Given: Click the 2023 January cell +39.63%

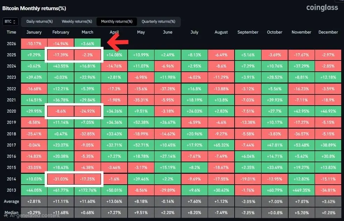Looking at the screenshot, I should tap(34, 77).
